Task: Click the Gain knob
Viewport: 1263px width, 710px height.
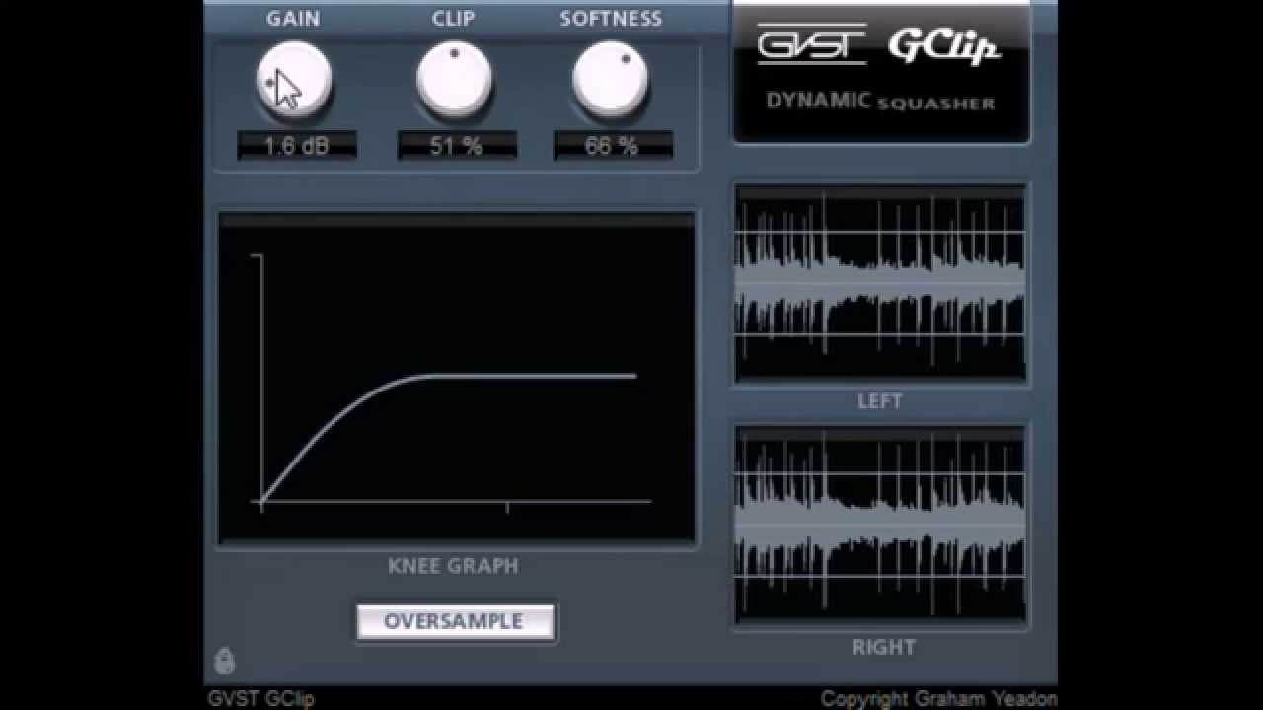Action: [x=294, y=81]
